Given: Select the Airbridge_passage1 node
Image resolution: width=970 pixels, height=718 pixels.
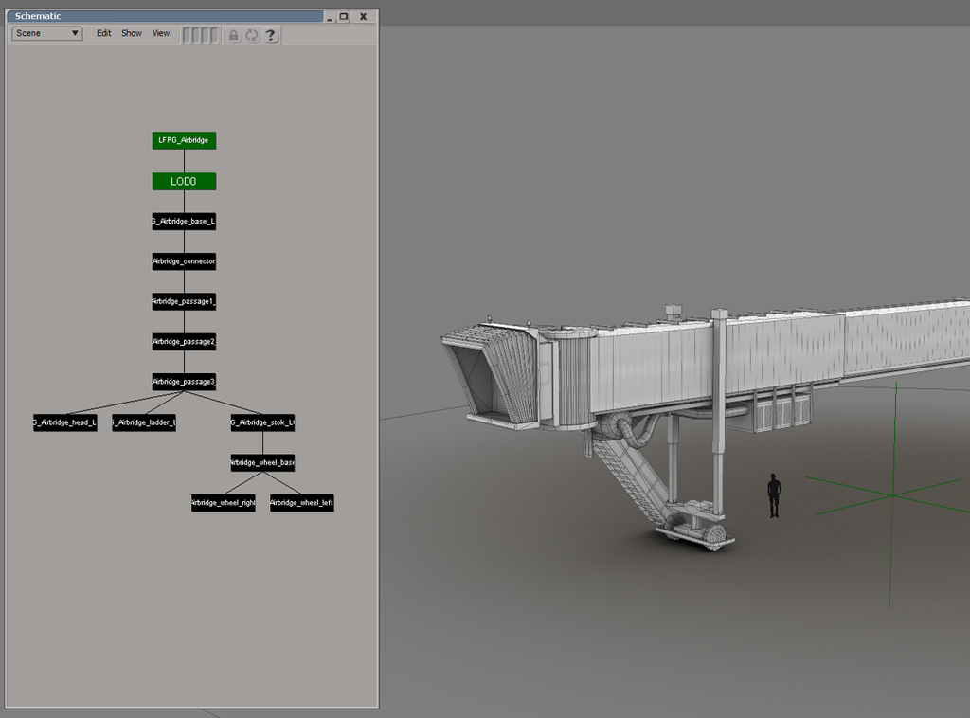Looking at the screenshot, I should [184, 301].
